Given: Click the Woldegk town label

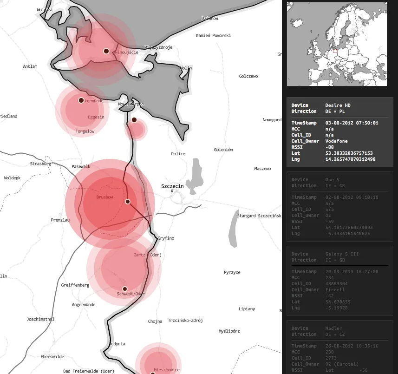Looking at the screenshot, I should pyautogui.click(x=12, y=178).
